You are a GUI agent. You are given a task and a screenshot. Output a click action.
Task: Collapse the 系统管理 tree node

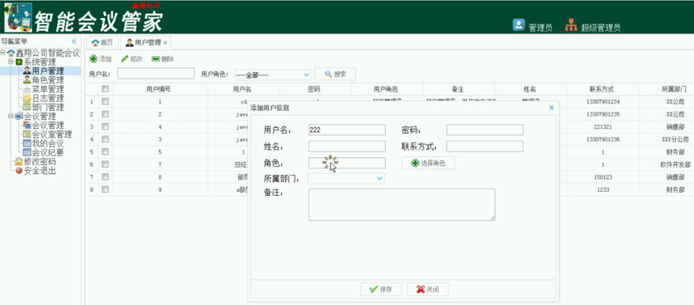[11, 61]
